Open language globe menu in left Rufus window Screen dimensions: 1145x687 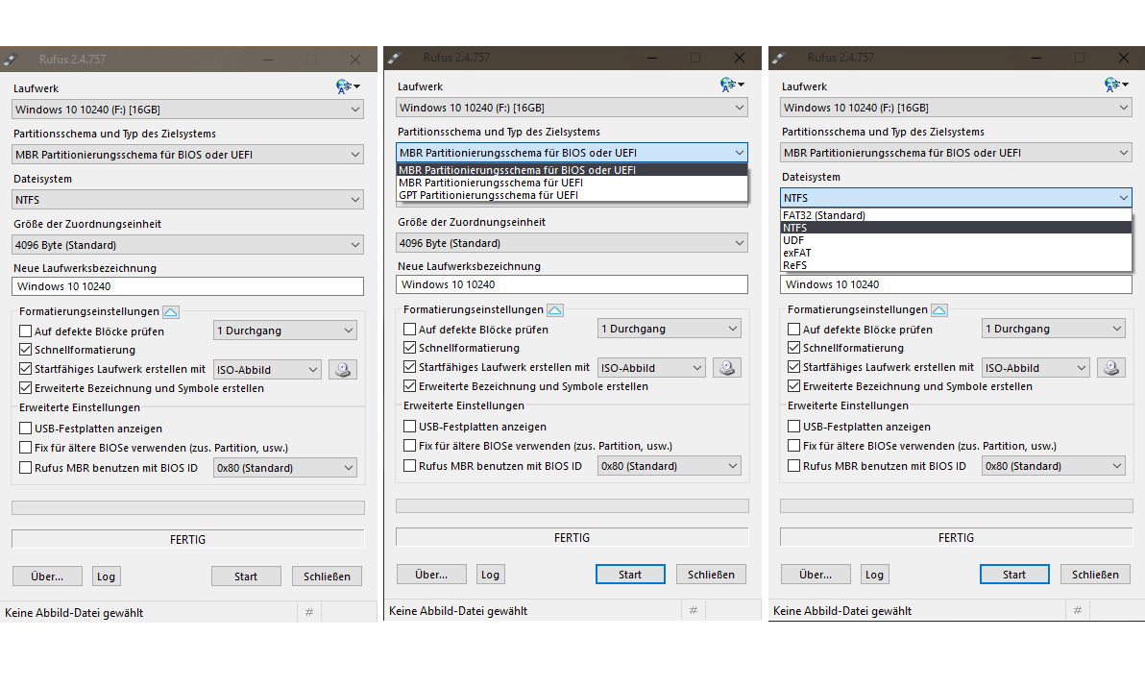(348, 86)
